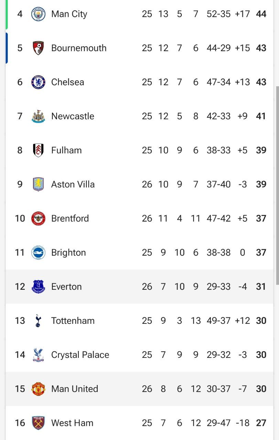Viewport: 279px width, 440px height.
Task: Tap the Everton crest icon
Action: click(38, 286)
